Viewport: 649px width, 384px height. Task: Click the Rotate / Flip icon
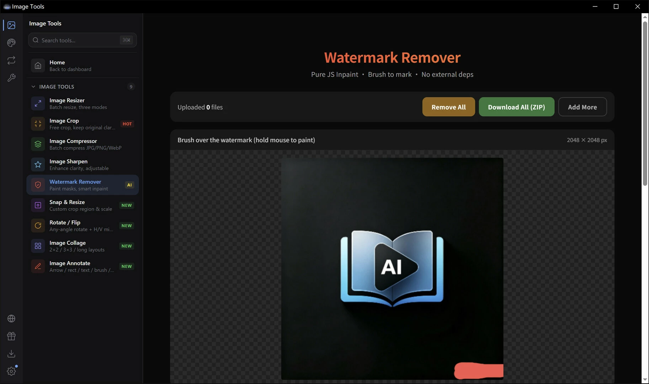tap(38, 226)
